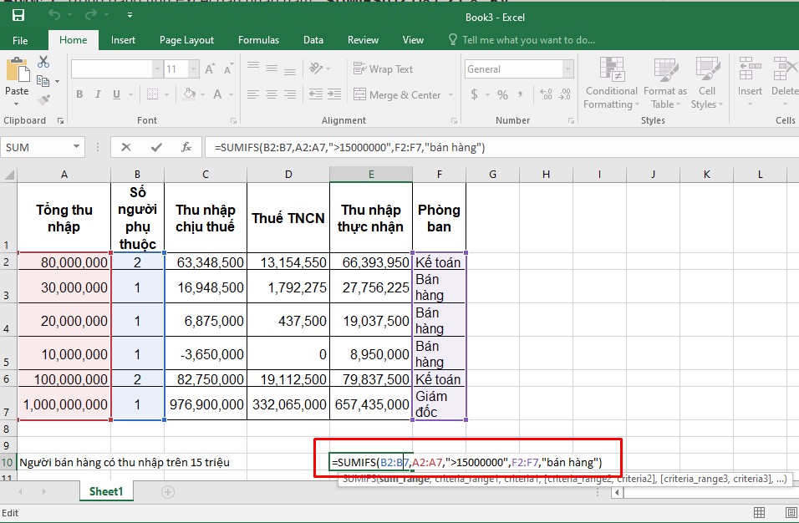Confirm formula with the Enter checkmark
799x523 pixels.
[x=156, y=147]
